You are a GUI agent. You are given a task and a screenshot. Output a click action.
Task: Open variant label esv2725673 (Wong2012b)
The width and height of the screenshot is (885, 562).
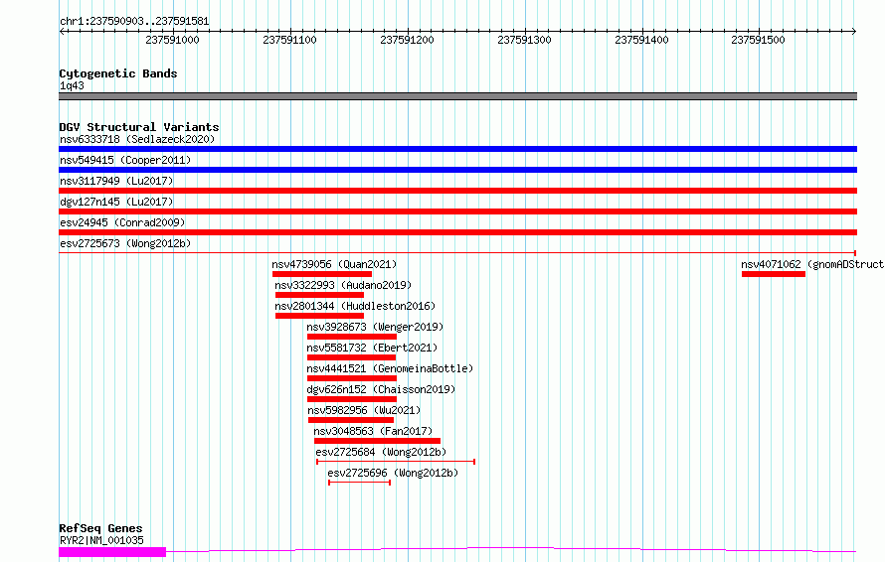pos(125,243)
